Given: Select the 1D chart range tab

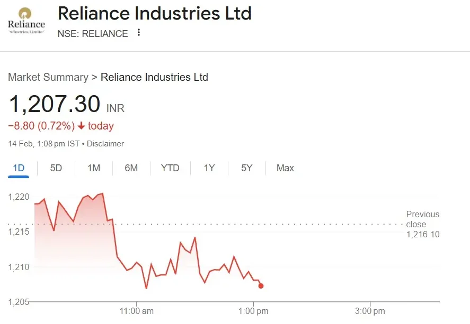Looking at the screenshot, I should (19, 168).
